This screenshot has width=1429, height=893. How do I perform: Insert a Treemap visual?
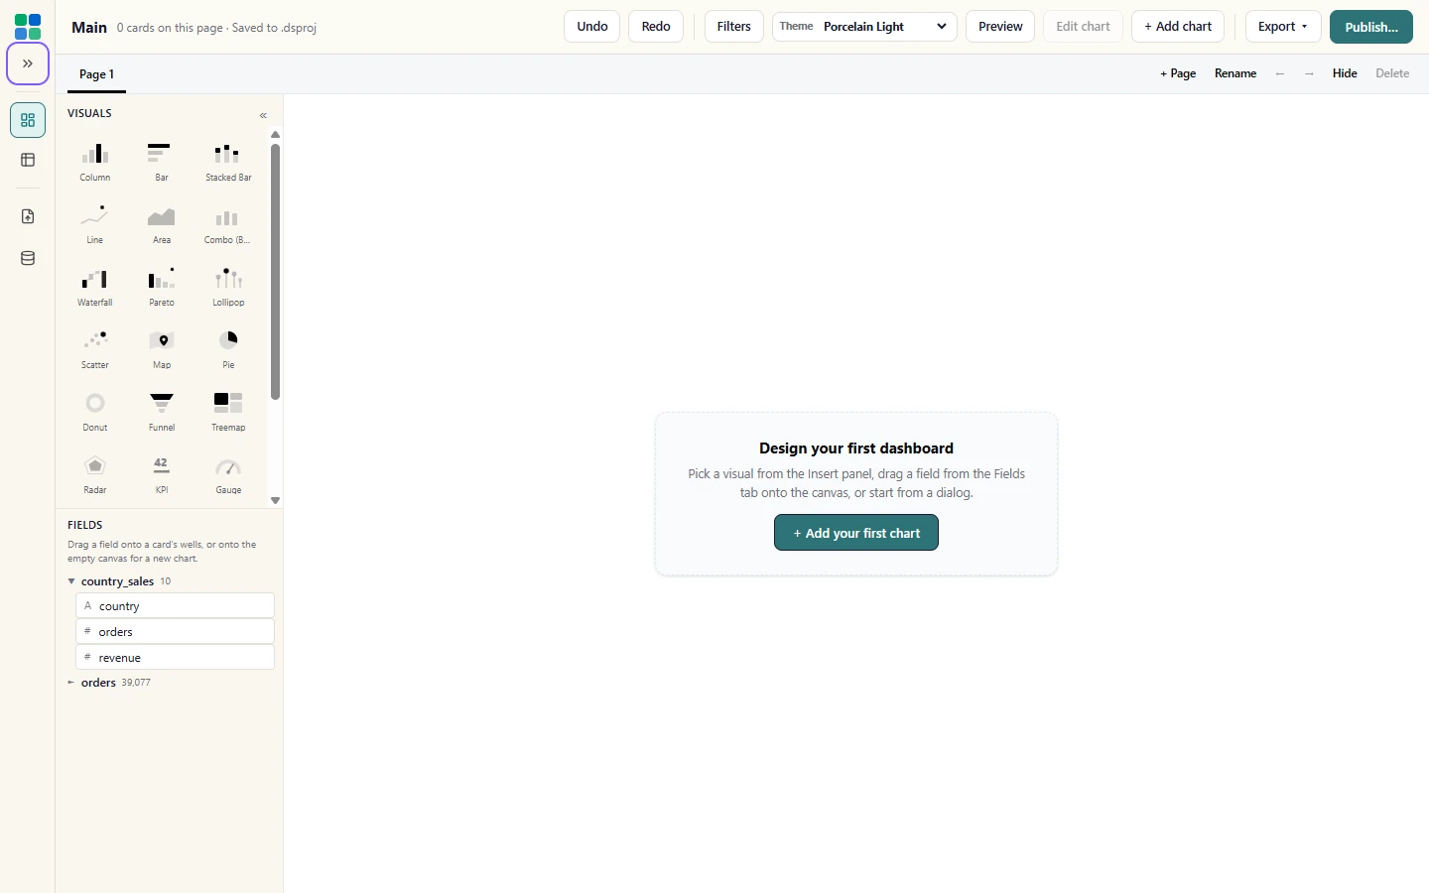[228, 412]
